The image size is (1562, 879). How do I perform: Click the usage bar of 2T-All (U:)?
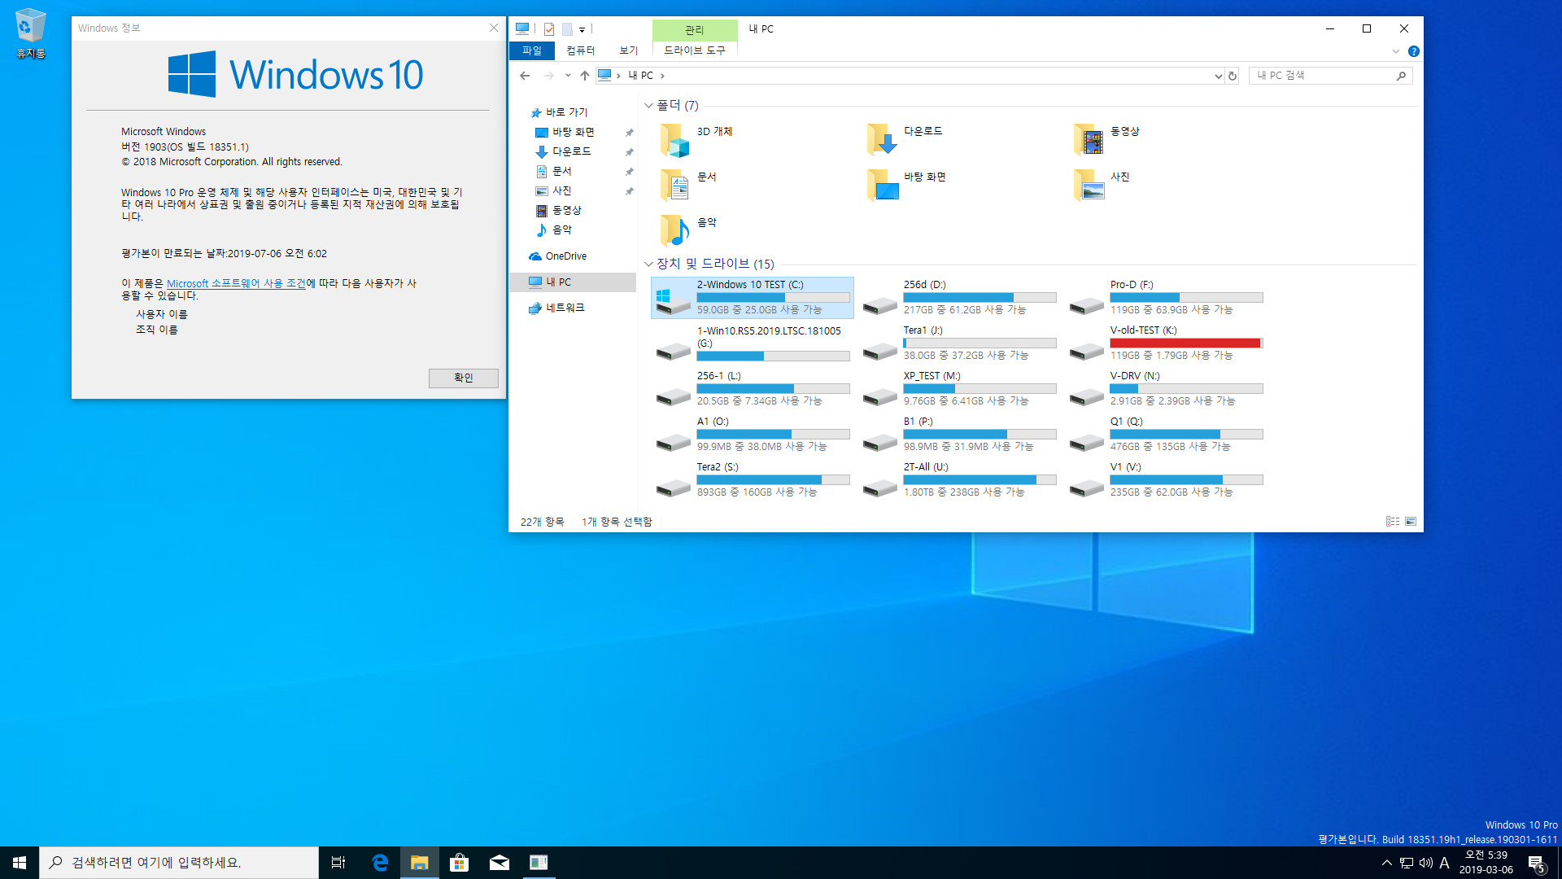click(980, 480)
